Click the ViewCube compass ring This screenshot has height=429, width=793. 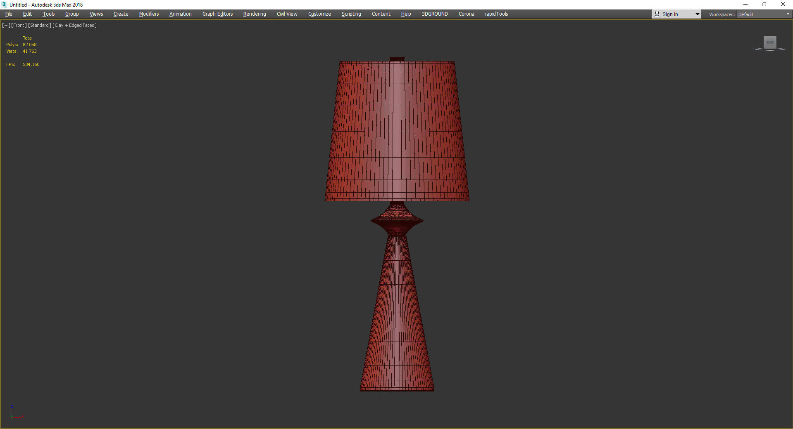point(769,49)
